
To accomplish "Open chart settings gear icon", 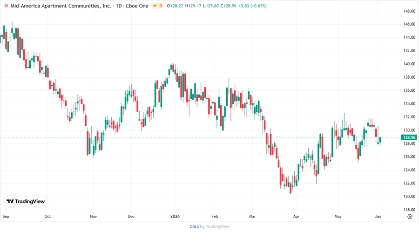I will coord(410,217).
